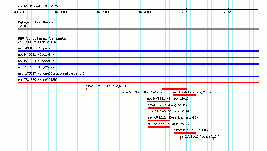The height and width of the screenshot is (151, 267).
Task: Open variant nsv831769 (Wong2007) label
Action: 36,67
